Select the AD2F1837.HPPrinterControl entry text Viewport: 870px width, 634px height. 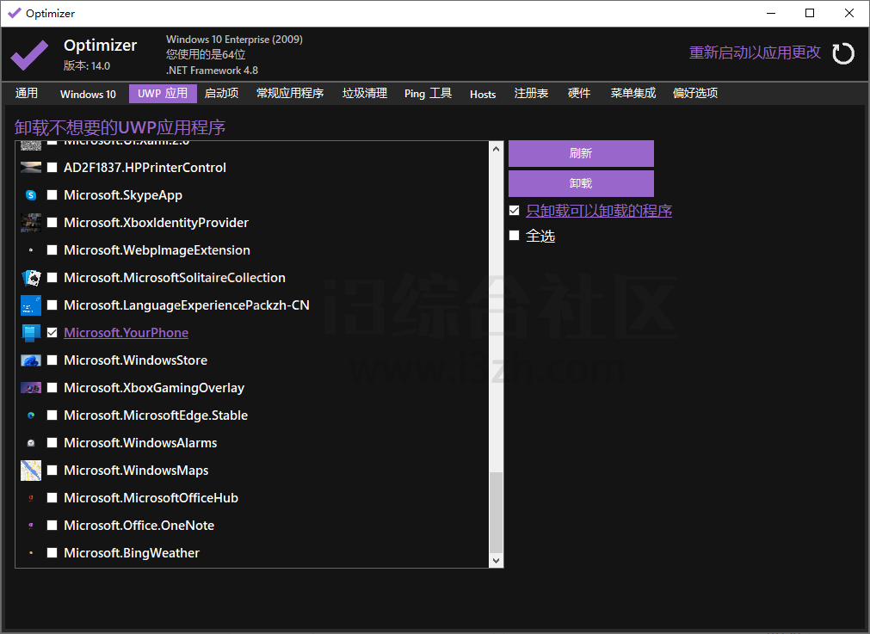[x=145, y=168]
